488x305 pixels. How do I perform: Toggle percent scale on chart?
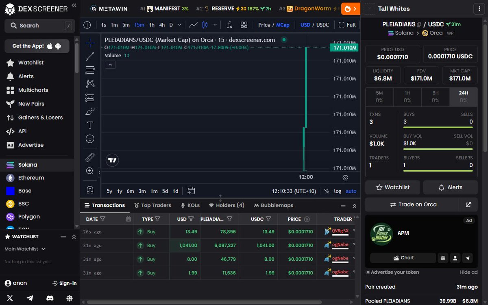click(327, 191)
